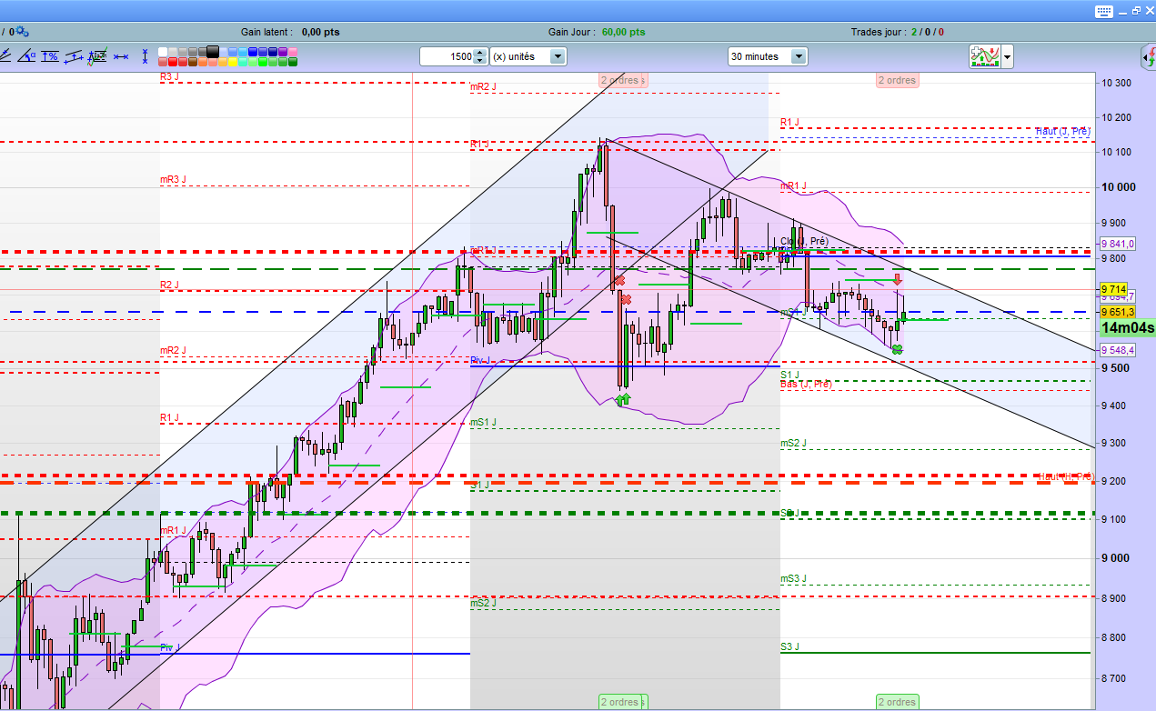Pick the white color swatch

[163, 52]
